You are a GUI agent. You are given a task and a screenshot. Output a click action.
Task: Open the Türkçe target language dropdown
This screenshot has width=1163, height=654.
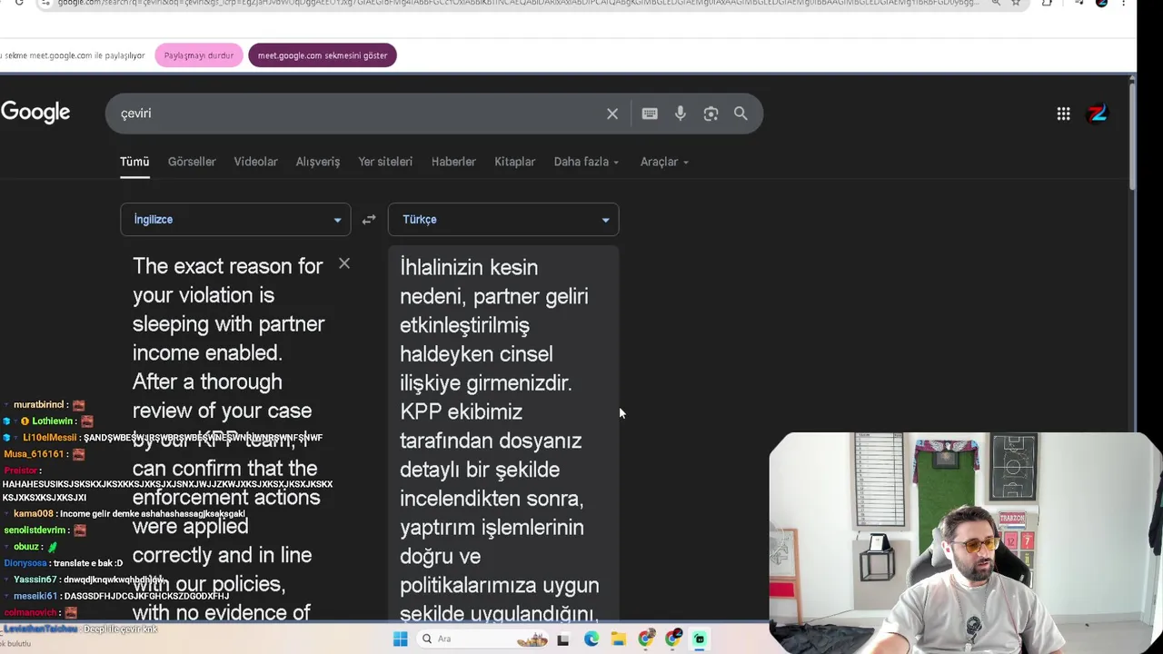click(503, 220)
